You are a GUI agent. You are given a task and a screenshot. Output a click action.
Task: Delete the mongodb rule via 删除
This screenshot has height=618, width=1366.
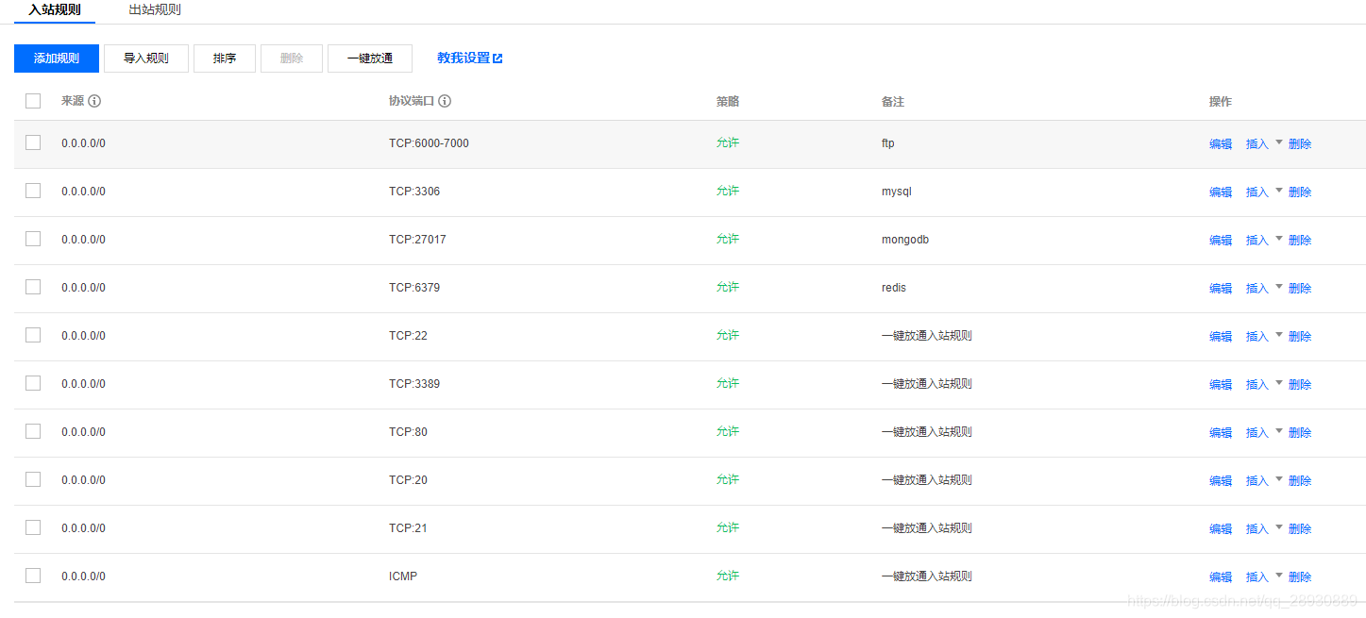tap(1300, 241)
